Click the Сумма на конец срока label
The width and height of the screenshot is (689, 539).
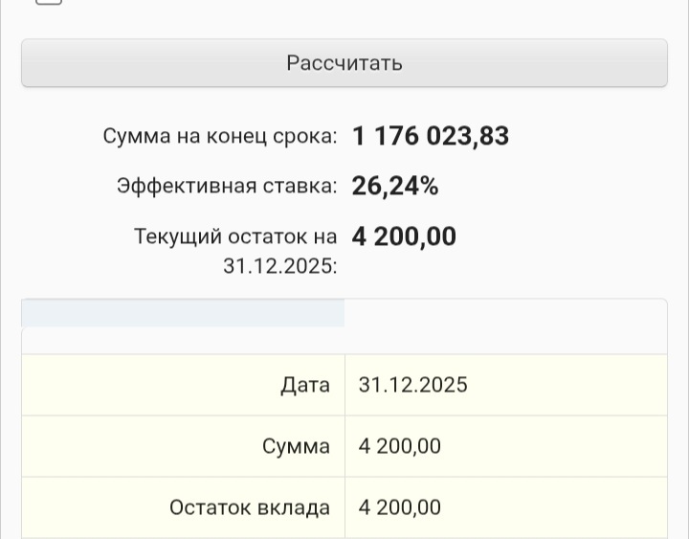pyautogui.click(x=219, y=137)
